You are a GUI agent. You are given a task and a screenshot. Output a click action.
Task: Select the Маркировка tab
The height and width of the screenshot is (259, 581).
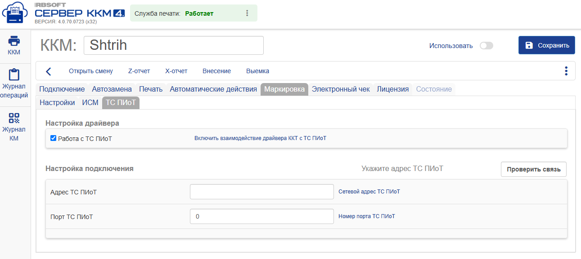tap(284, 89)
